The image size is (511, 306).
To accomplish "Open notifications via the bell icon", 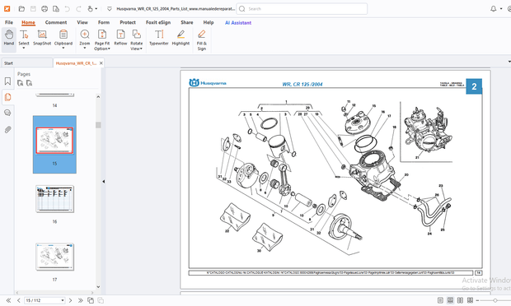I will click(x=494, y=9).
